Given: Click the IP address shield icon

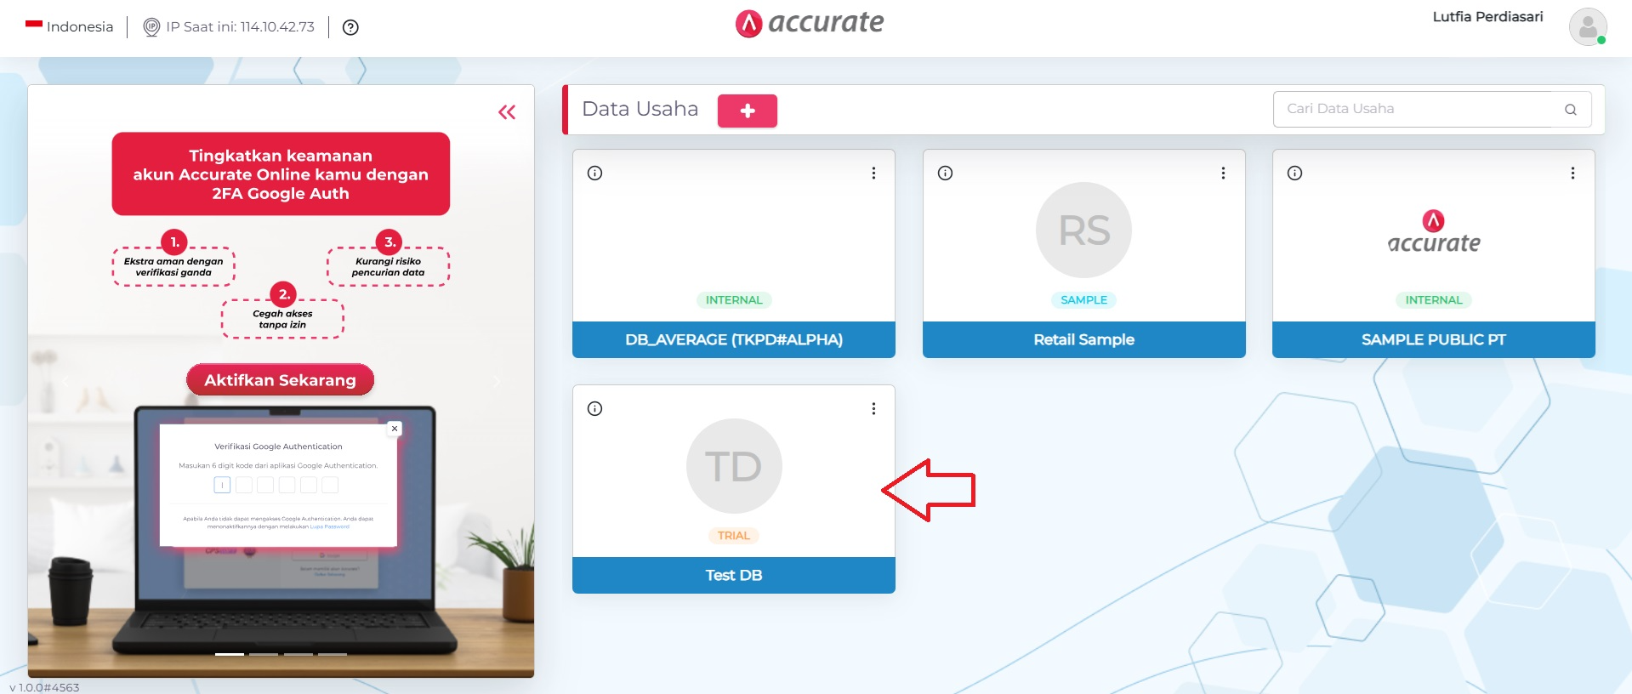Looking at the screenshot, I should 151,27.
